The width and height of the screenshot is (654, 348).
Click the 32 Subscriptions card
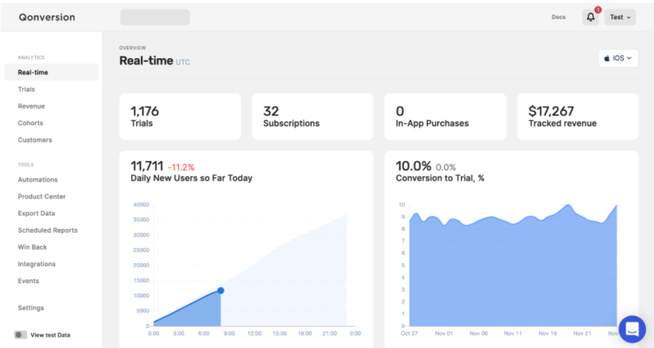(313, 116)
